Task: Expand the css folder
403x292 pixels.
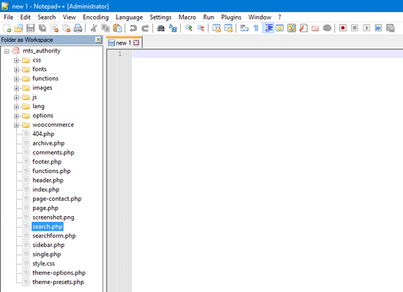Action: click(16, 60)
